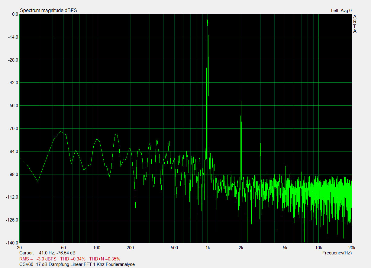Click the yellow cursor line at 41 Hz
Viewport: 371px width, 268px height.
[53, 128]
